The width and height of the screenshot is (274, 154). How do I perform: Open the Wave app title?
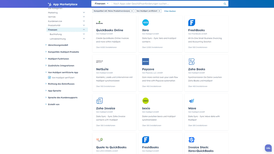tap(192, 108)
